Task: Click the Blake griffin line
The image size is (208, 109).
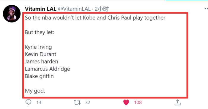Action: point(39,76)
